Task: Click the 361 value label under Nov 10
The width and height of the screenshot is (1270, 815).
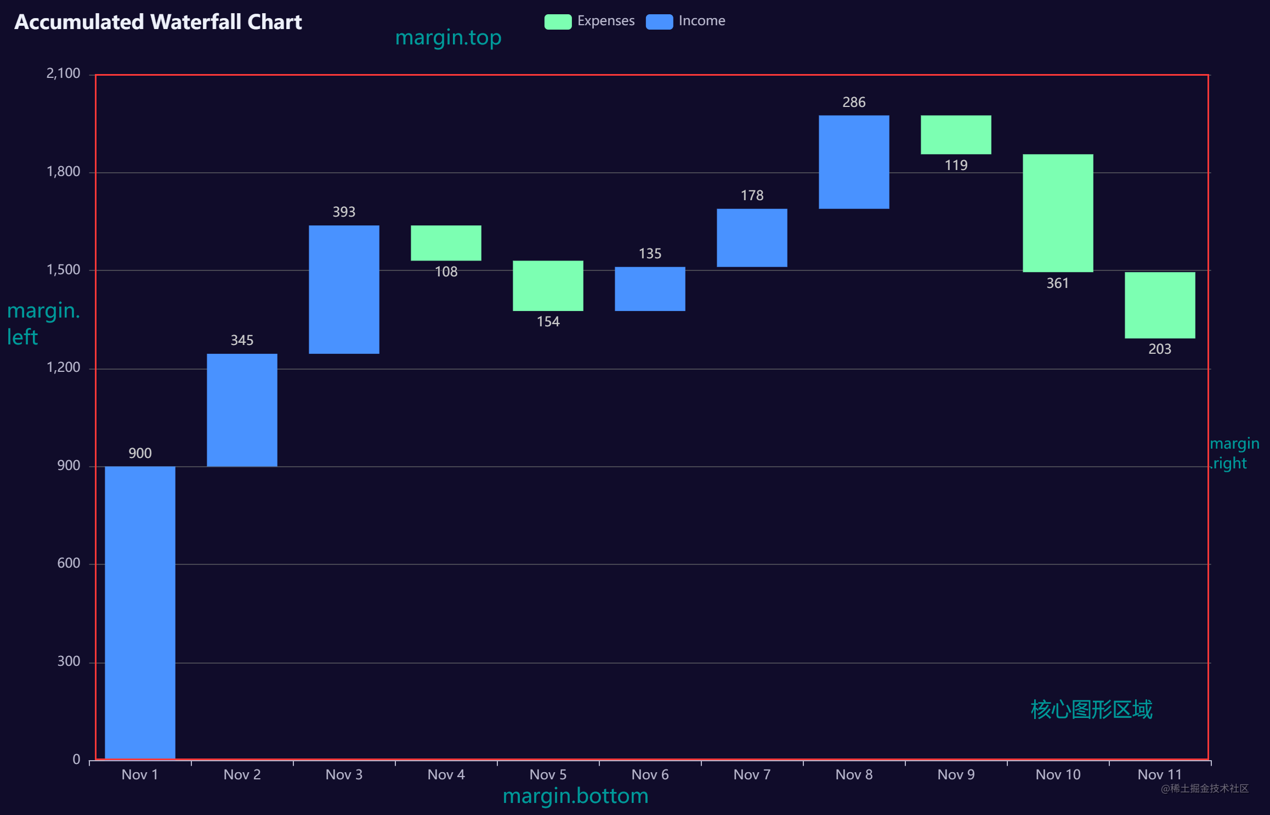Action: 1057,284
